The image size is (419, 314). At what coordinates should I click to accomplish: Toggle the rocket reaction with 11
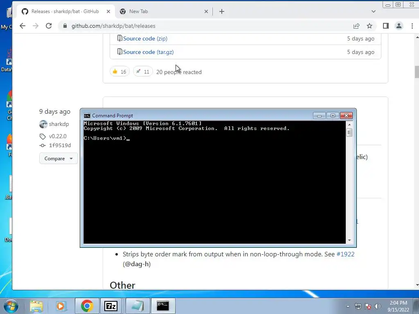(x=143, y=72)
